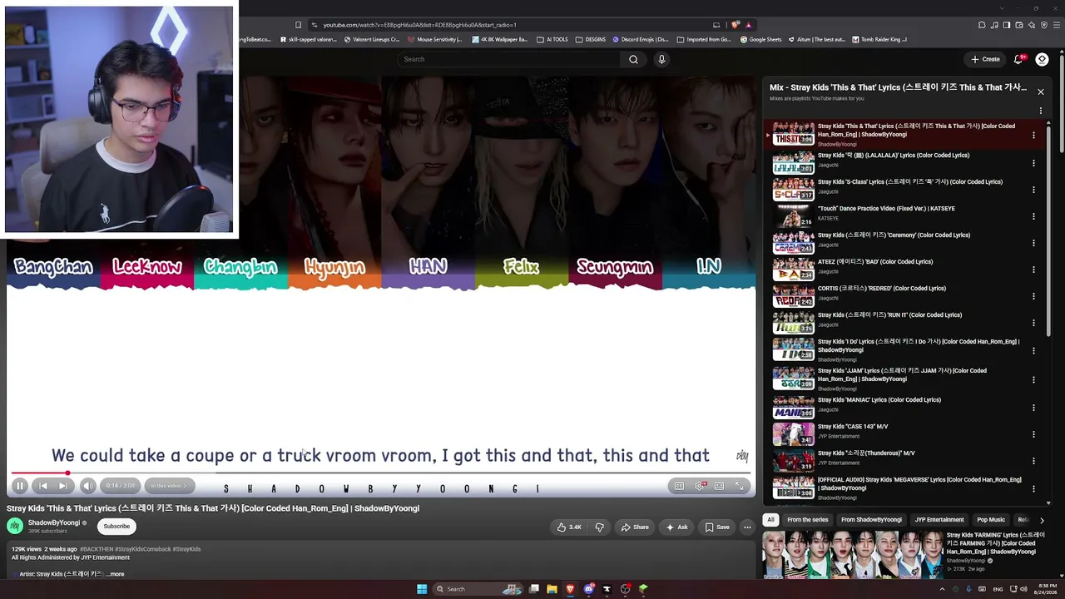
Task: Open more actions menu beside Save
Action: coord(747,527)
